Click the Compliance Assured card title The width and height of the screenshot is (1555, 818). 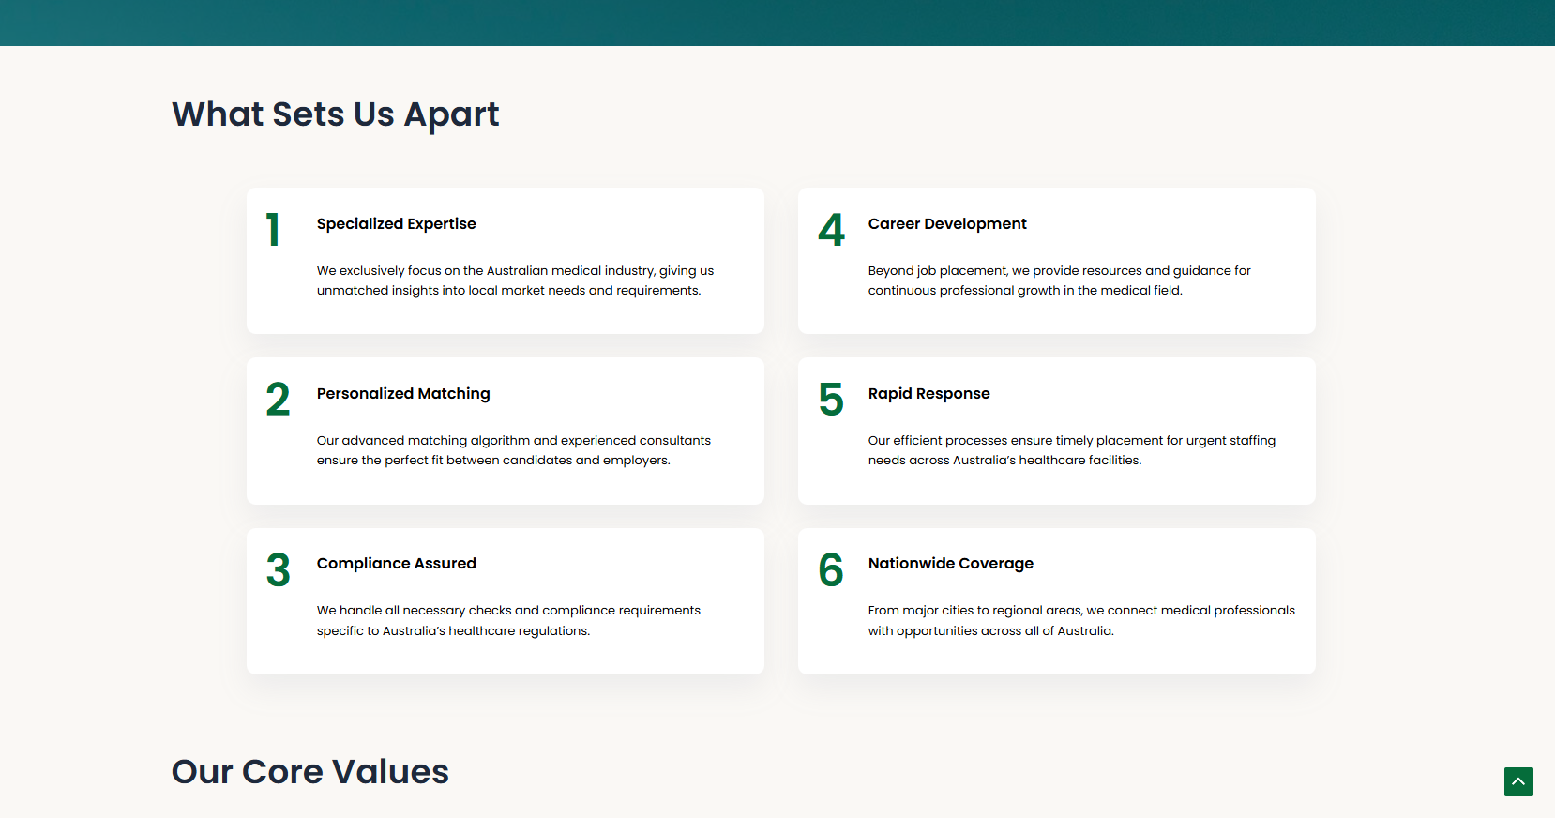(396, 564)
